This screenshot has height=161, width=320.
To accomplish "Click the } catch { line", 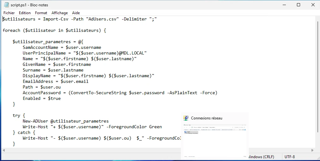I will 24,133.
